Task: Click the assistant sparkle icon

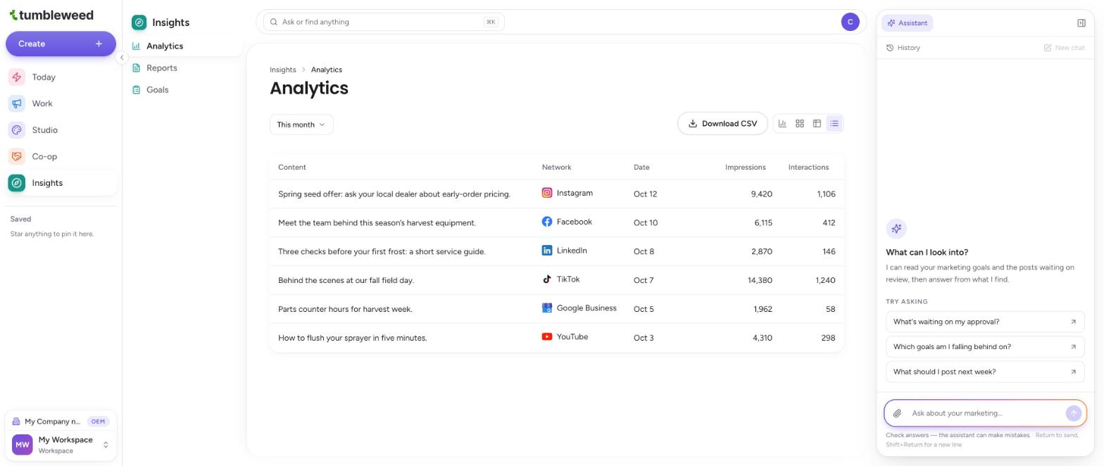Action: click(x=896, y=228)
